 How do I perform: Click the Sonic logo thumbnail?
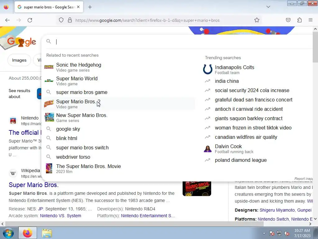click(49, 67)
